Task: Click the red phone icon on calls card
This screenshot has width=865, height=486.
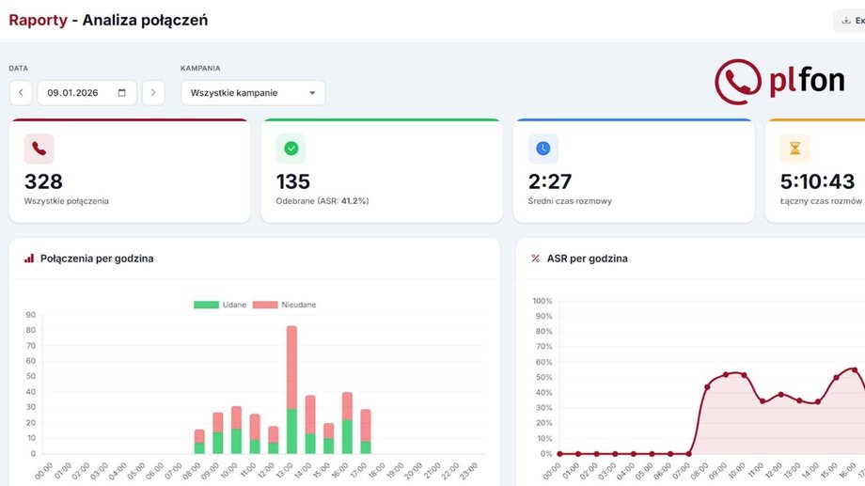Action: point(39,149)
